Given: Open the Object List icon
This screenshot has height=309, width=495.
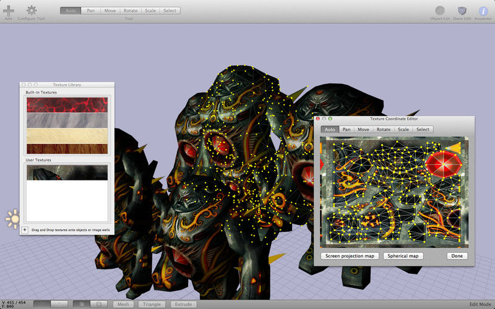Looking at the screenshot, I should point(440,11).
